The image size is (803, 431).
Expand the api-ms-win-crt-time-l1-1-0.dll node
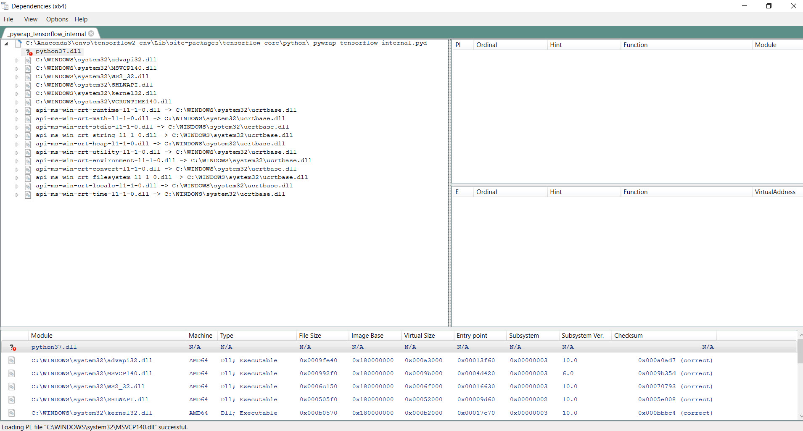(16, 194)
